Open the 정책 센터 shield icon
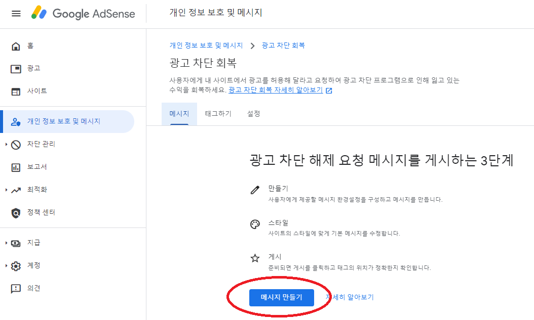This screenshot has height=320, width=534. coord(16,213)
